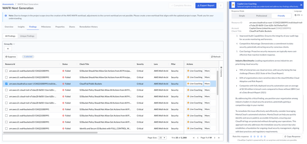Open the Shares tab

point(72,27)
